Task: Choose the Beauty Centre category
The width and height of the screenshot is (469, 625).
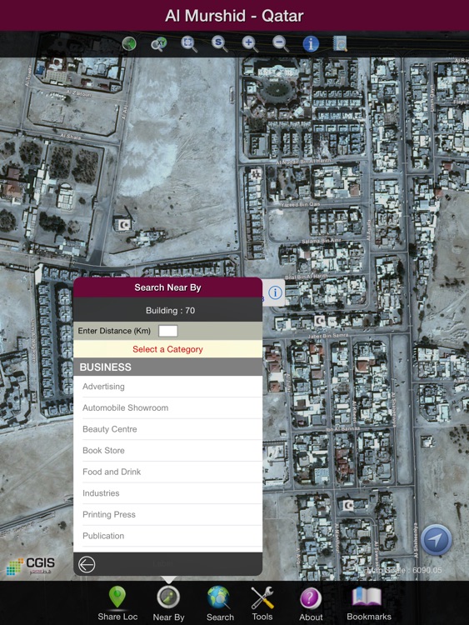Action: 167,429
